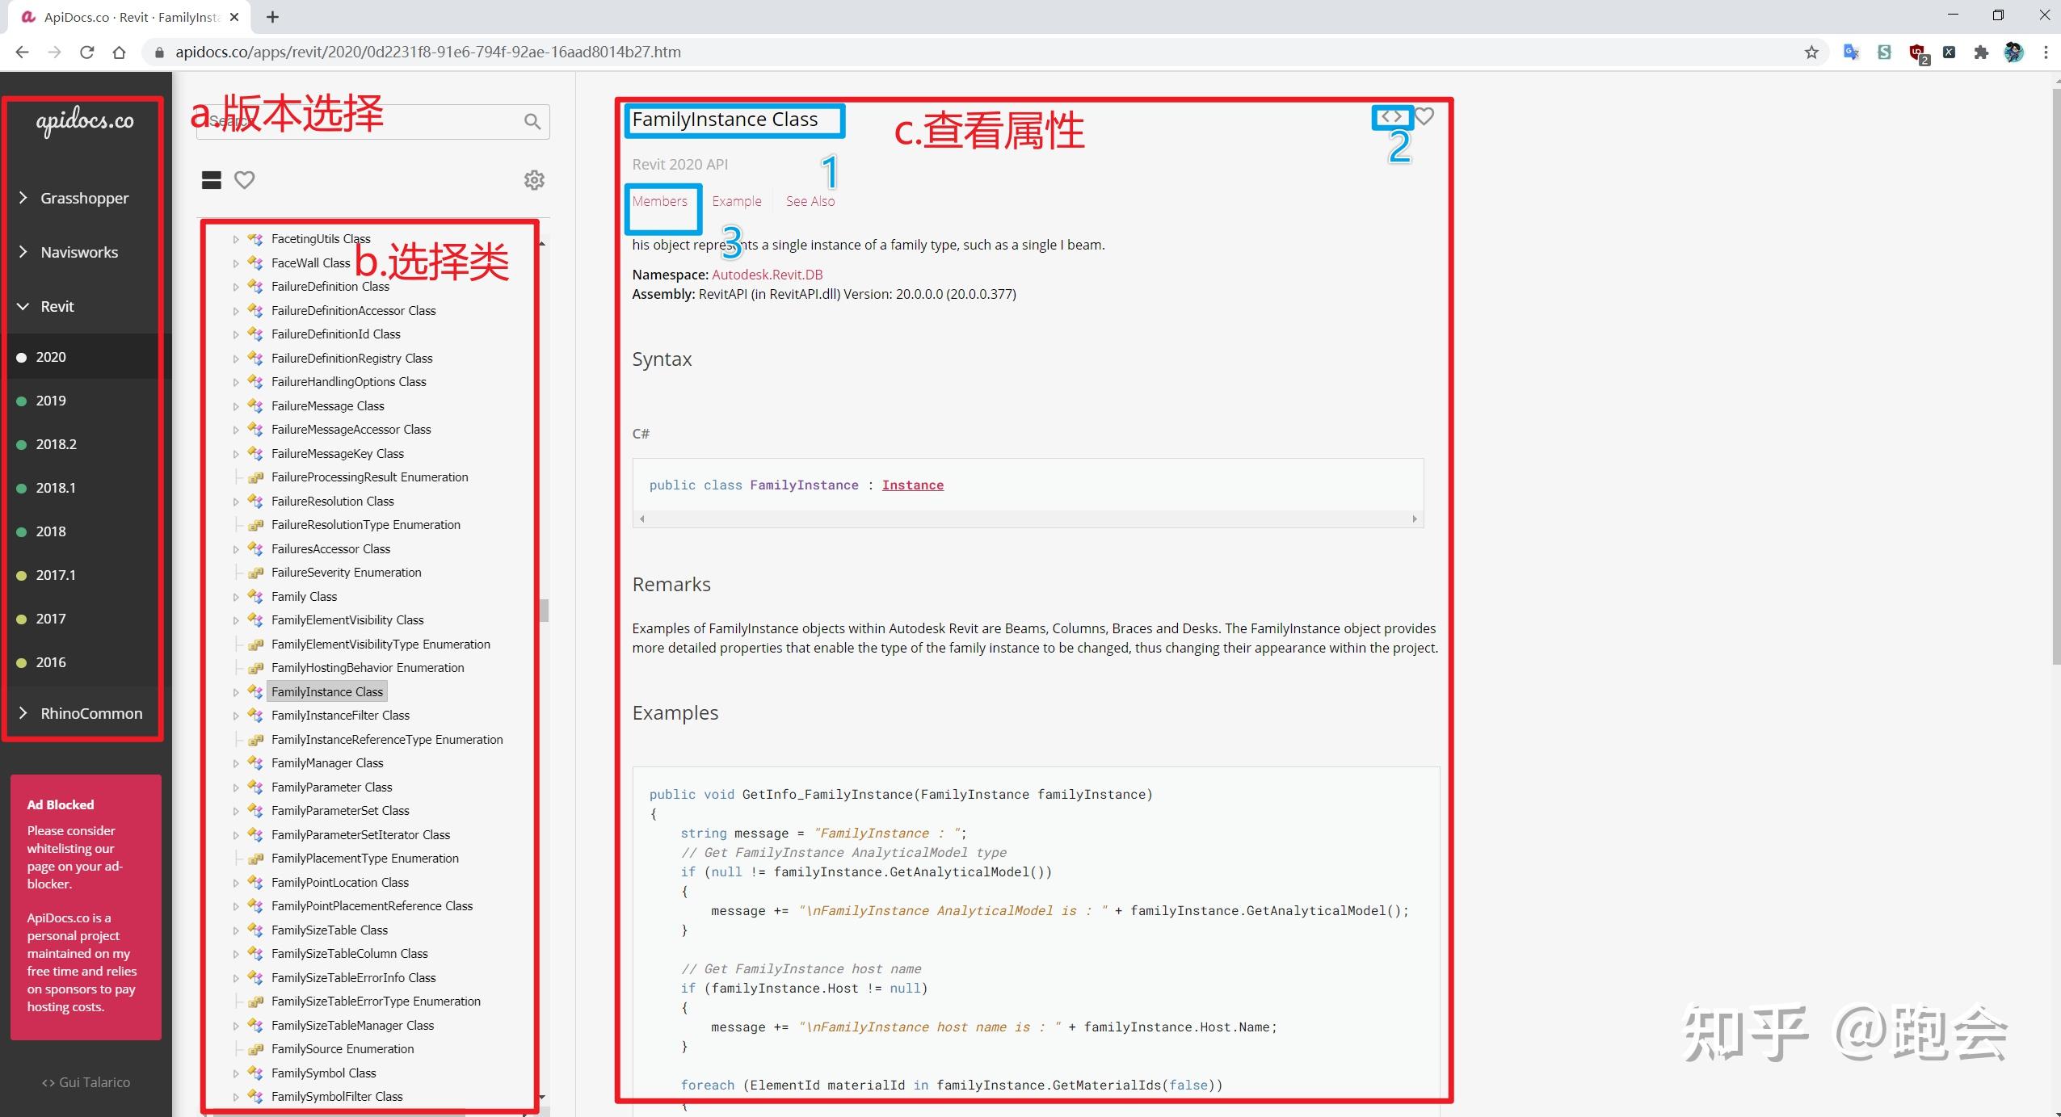Image resolution: width=2061 pixels, height=1117 pixels.
Task: Show favorites with the heart icon in sidebar
Action: 244,180
